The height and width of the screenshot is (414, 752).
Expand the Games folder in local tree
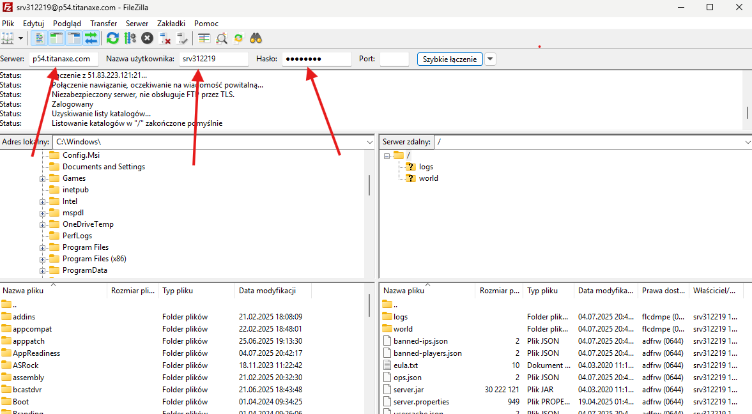(x=43, y=179)
